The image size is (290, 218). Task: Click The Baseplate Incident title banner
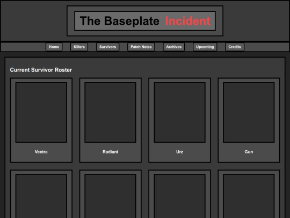[145, 21]
